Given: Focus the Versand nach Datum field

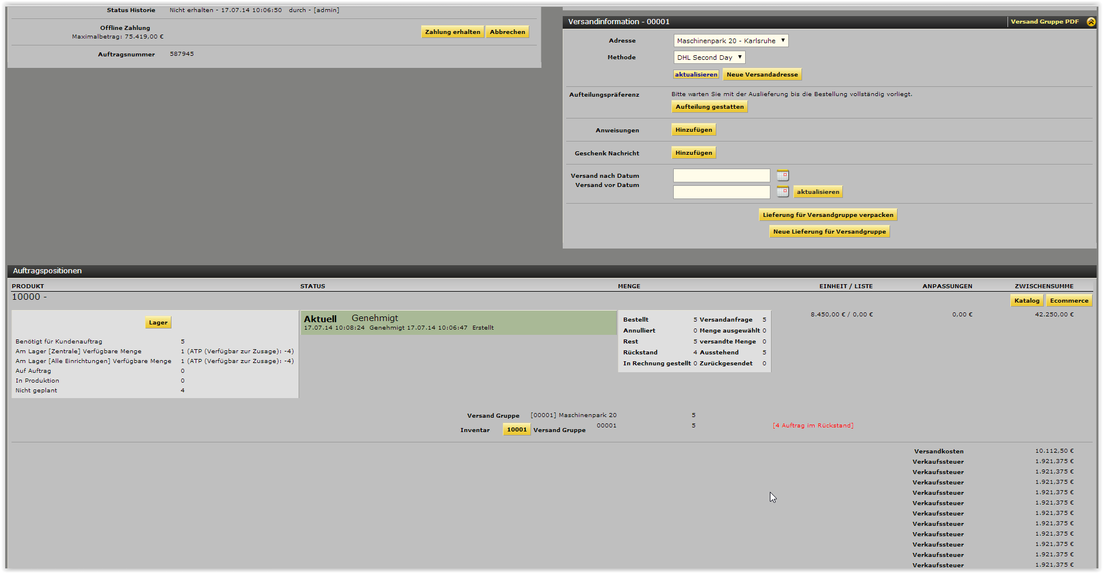Looking at the screenshot, I should (721, 175).
